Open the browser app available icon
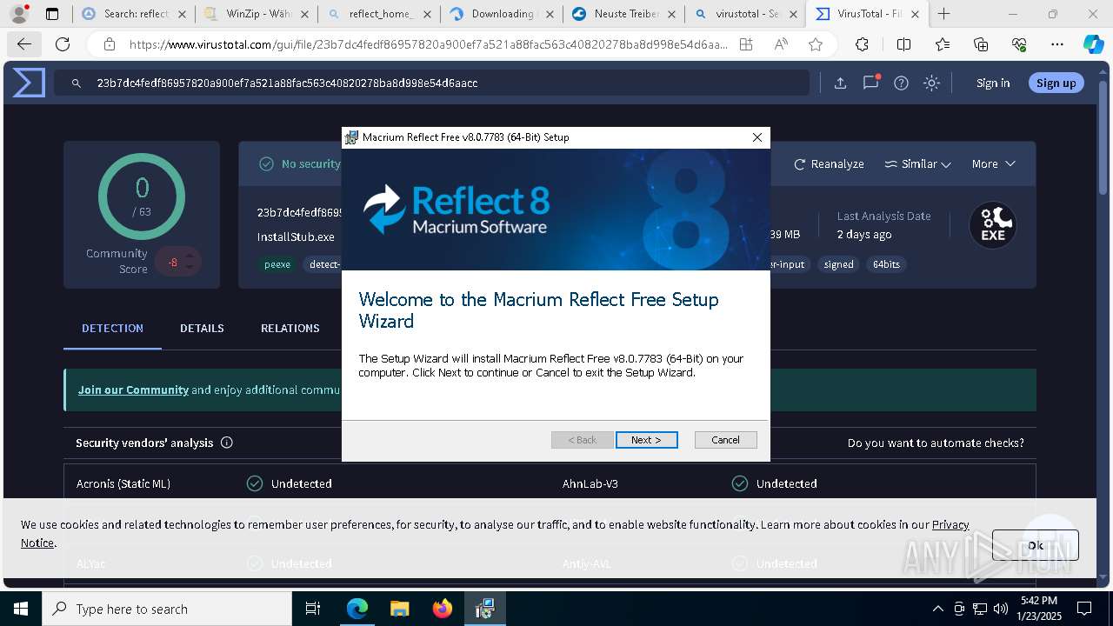The width and height of the screenshot is (1113, 626). pyautogui.click(x=746, y=44)
